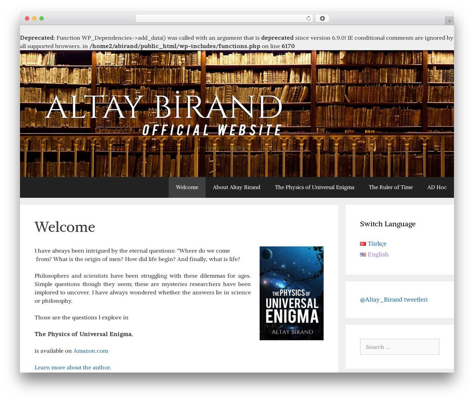The width and height of the screenshot is (474, 401).
Task: Open the AD Hoc menu item
Action: coord(437,187)
